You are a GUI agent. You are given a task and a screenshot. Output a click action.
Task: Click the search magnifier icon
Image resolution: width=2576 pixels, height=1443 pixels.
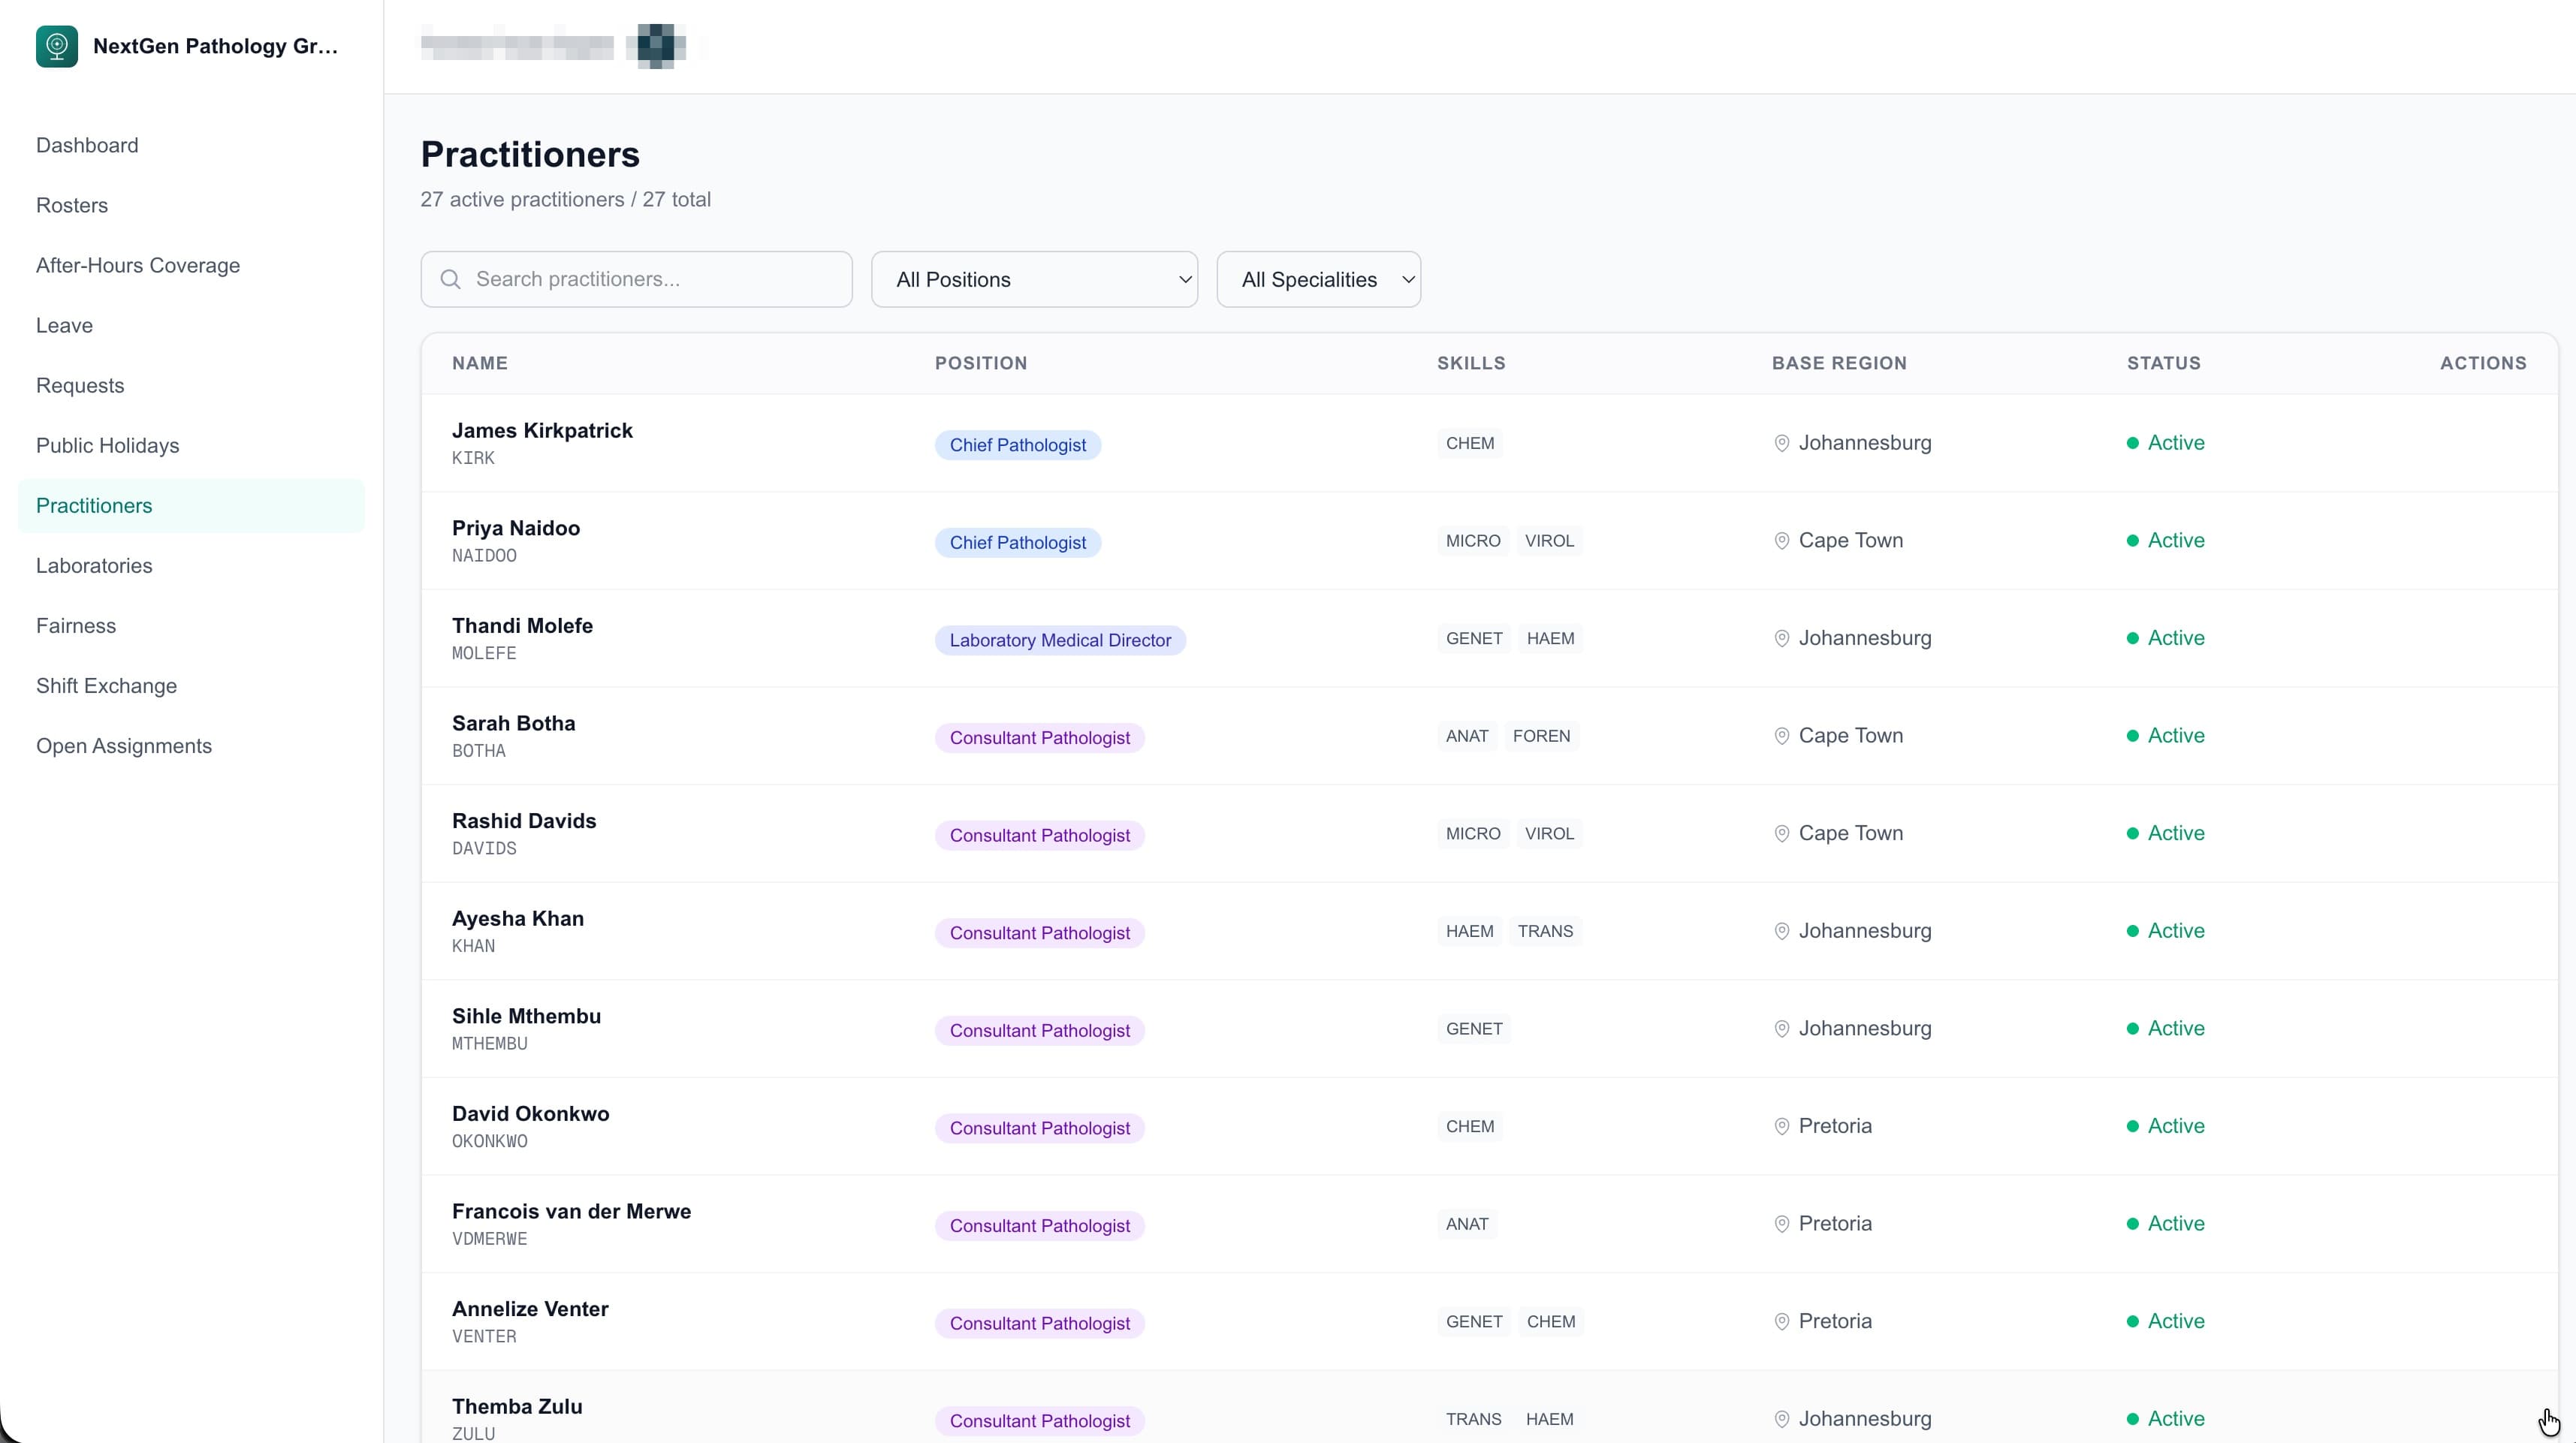451,279
